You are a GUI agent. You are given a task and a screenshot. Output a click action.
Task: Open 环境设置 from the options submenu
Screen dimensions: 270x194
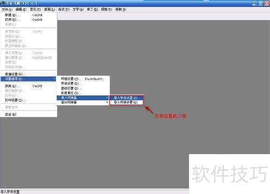[x=83, y=79]
